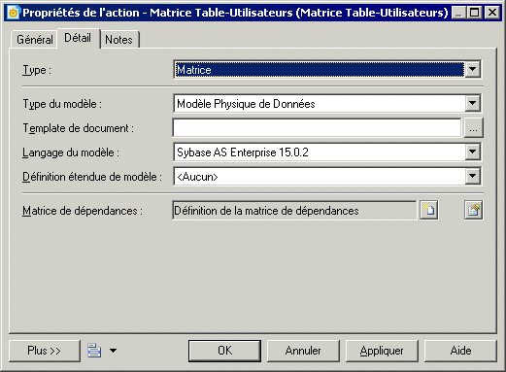This screenshot has width=506, height=372.
Task: Click the Appliquer button
Action: click(x=382, y=351)
